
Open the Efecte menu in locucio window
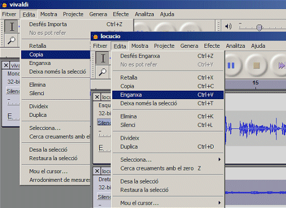(212, 46)
